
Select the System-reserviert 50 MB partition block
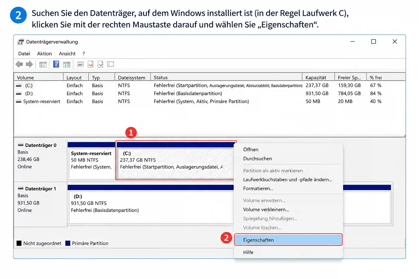point(91,160)
